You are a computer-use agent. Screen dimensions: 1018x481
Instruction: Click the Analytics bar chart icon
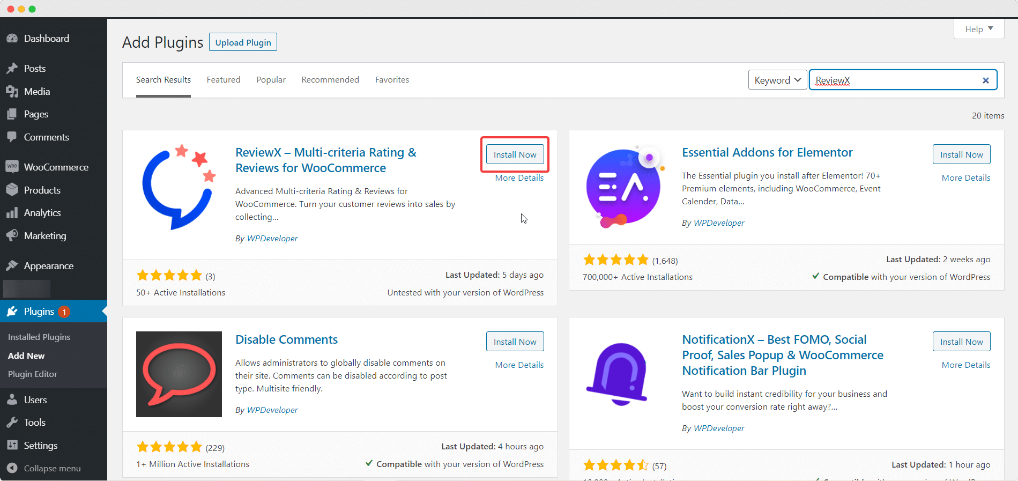pos(12,213)
